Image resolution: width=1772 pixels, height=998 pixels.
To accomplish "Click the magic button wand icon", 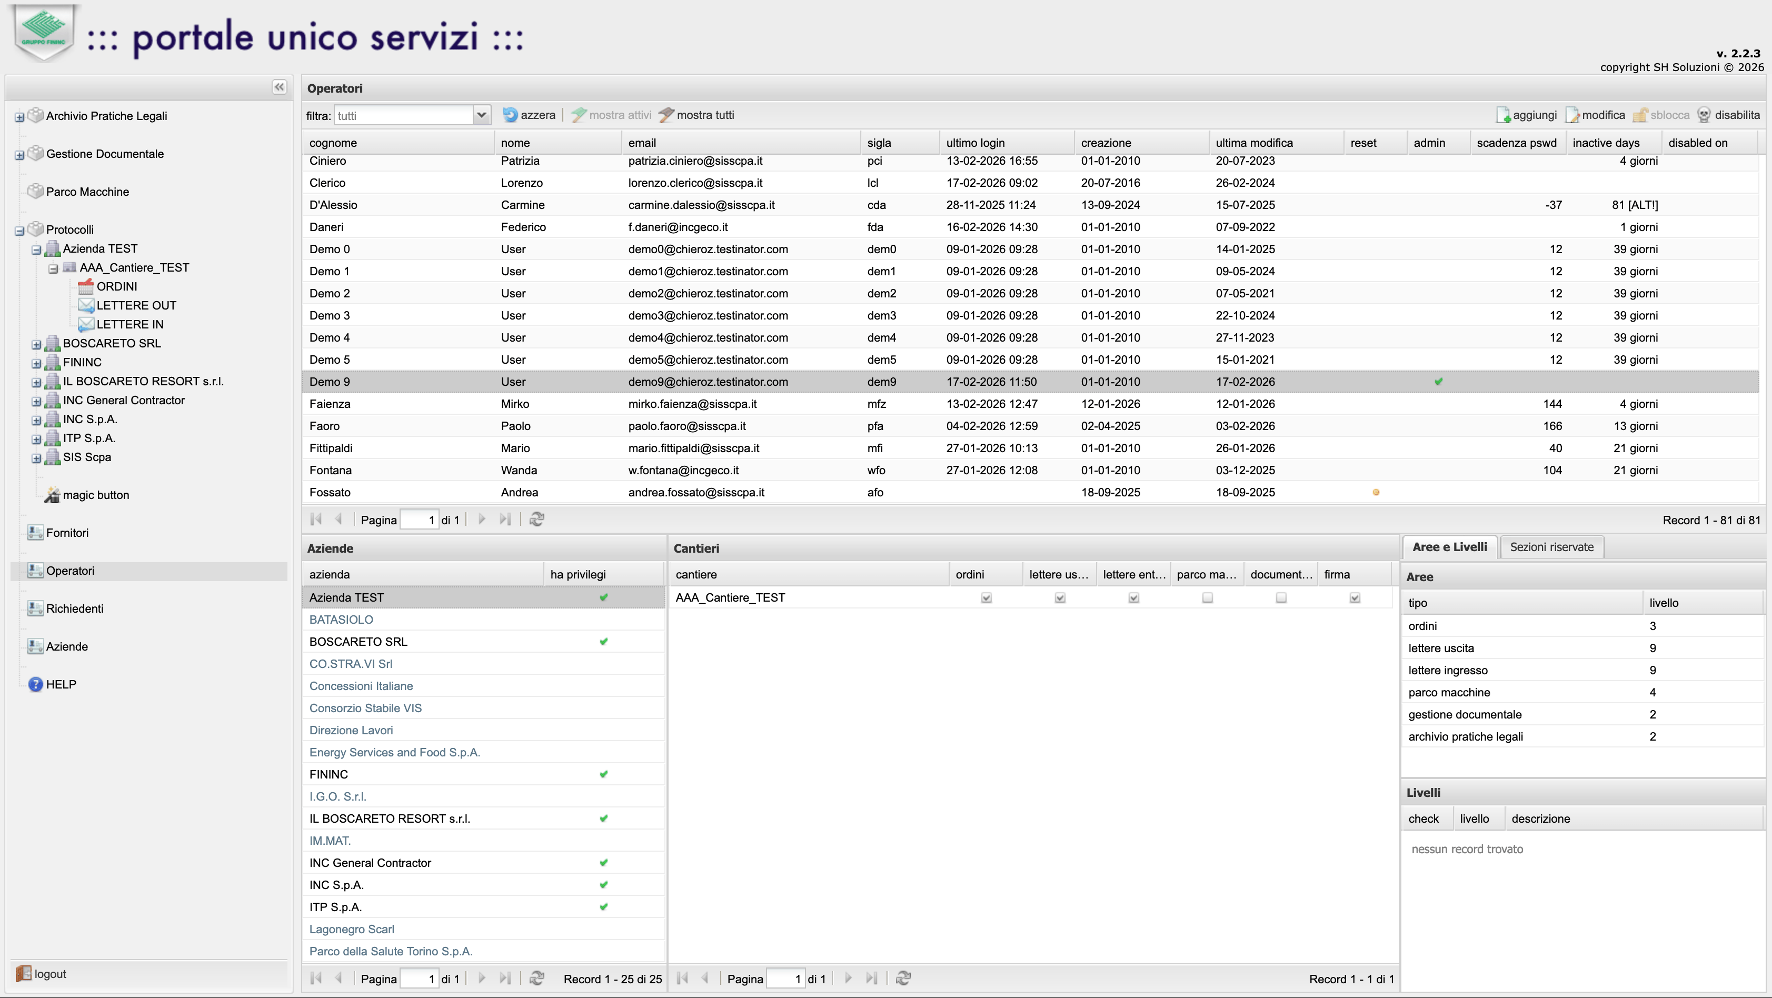I will point(52,495).
